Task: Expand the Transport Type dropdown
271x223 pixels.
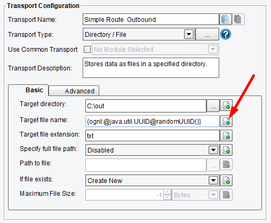Action: point(189,34)
